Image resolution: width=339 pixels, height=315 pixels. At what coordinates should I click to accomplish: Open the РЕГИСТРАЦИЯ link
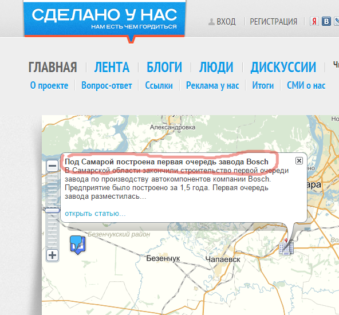[x=274, y=22]
